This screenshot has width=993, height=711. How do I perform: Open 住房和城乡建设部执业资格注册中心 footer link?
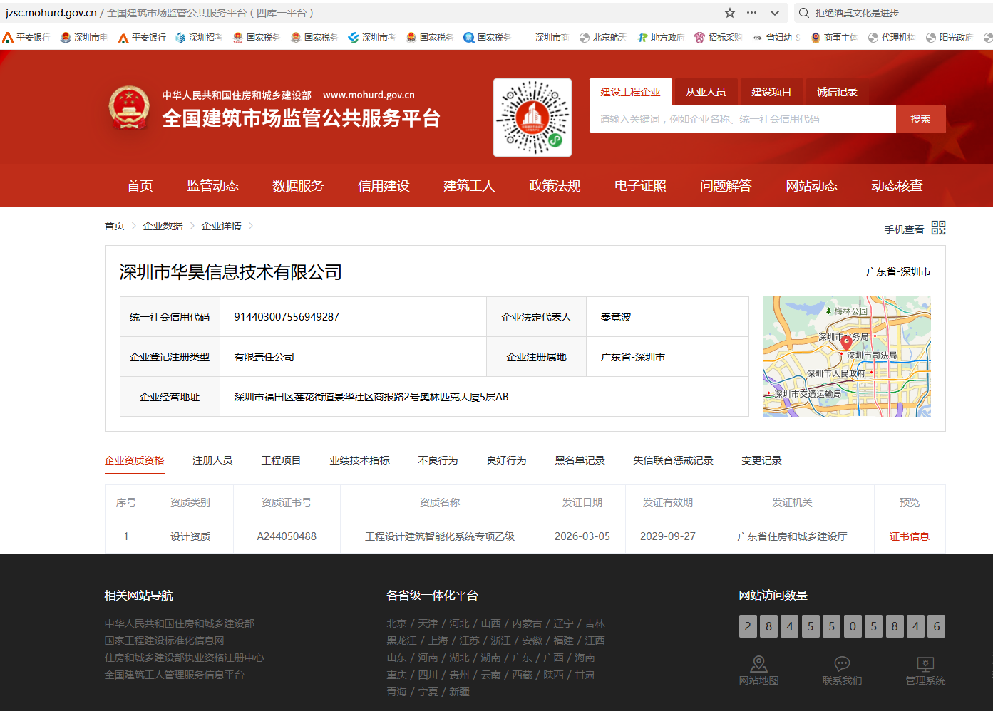pos(185,658)
